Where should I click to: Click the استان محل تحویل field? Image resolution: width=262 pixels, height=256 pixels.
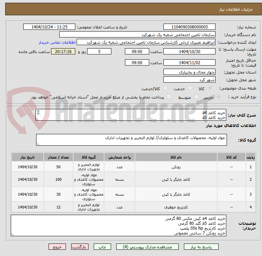click(189, 72)
